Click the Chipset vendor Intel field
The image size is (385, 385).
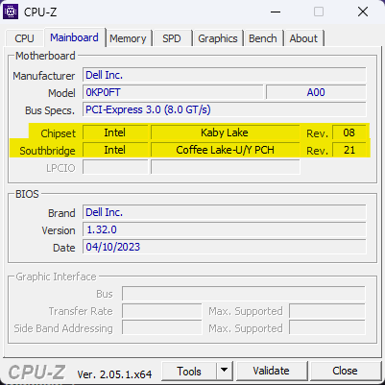pos(115,132)
